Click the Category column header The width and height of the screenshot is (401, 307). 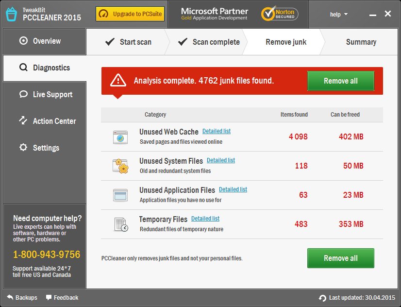[x=155, y=114]
